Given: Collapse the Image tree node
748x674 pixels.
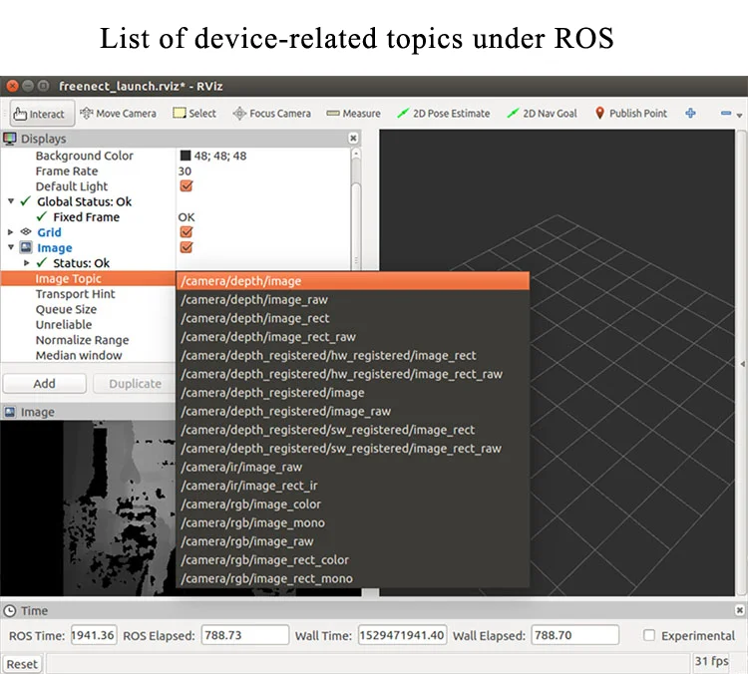Looking at the screenshot, I should (x=11, y=247).
